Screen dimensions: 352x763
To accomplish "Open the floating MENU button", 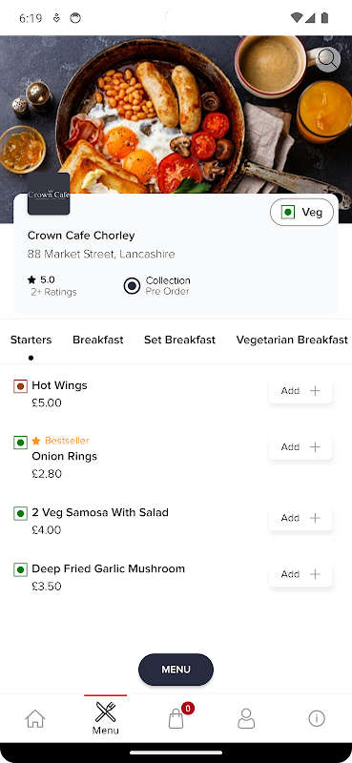I will pyautogui.click(x=176, y=670).
